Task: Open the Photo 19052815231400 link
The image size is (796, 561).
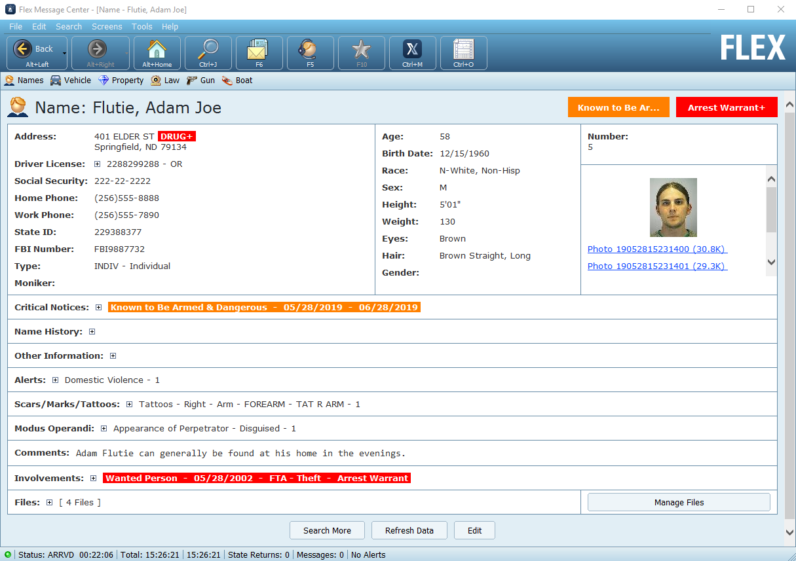Action: coord(657,249)
